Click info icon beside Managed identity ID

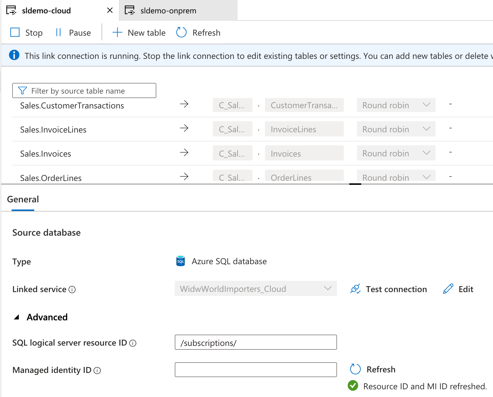tap(97, 371)
